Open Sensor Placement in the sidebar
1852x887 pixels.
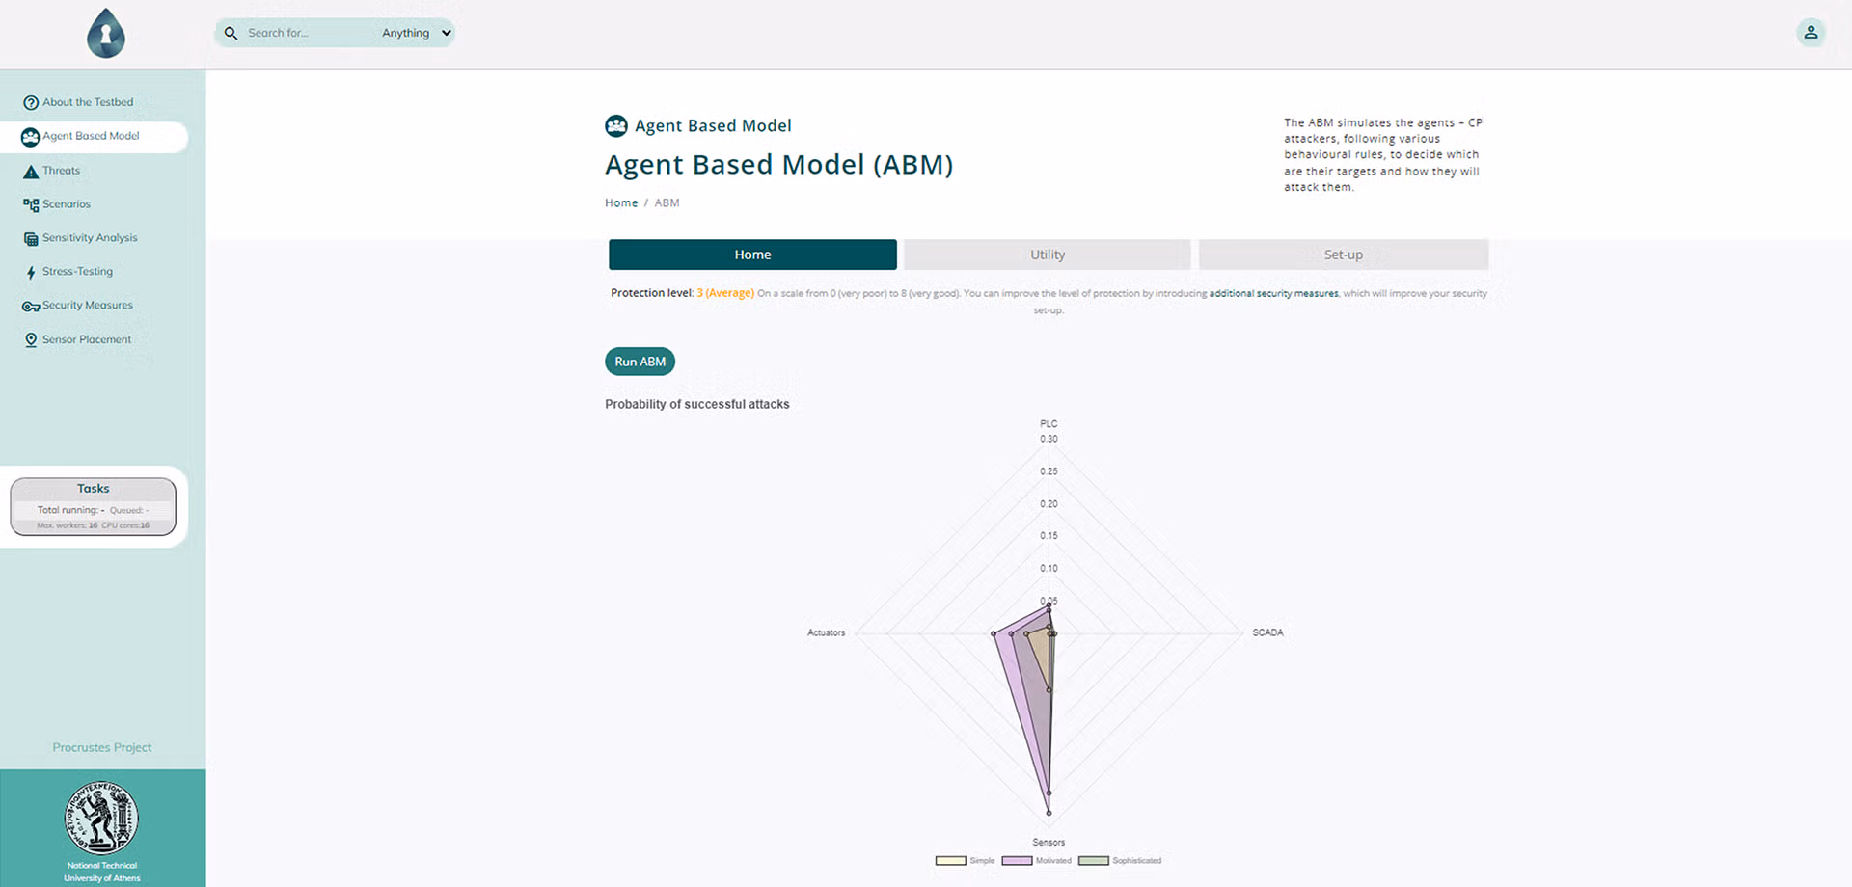[87, 339]
